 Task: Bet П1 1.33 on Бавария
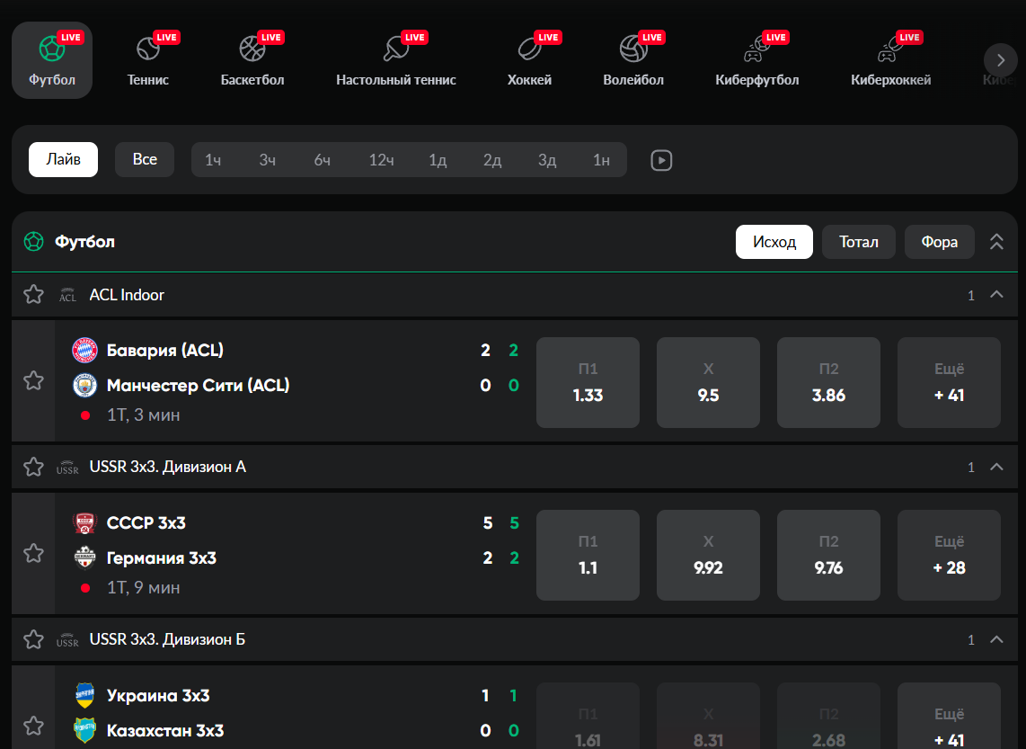point(588,382)
